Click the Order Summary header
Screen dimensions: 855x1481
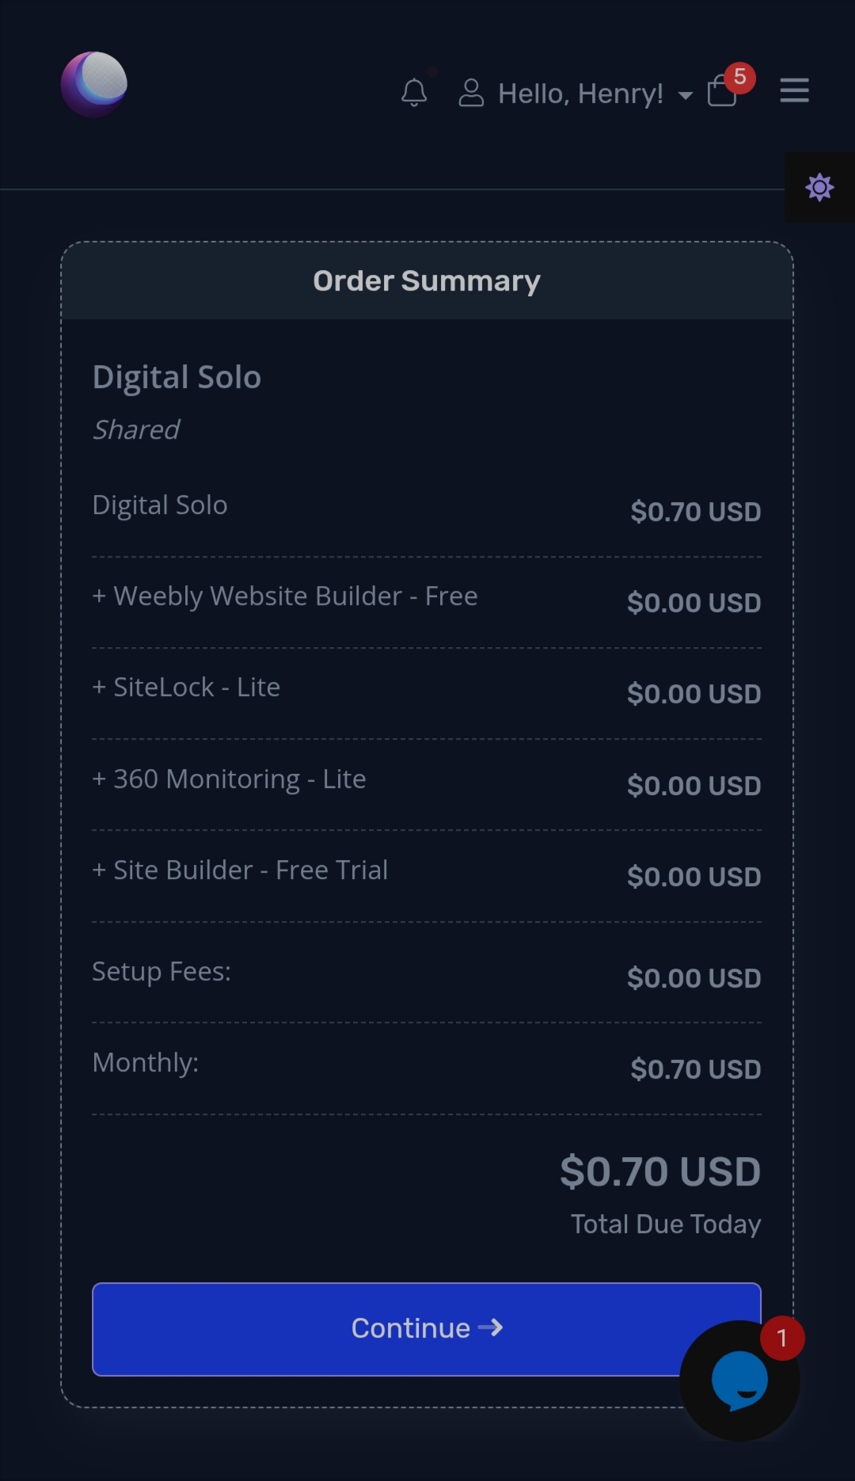click(426, 280)
